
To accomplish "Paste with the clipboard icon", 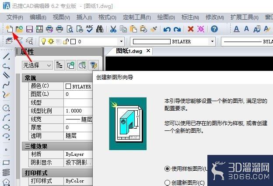I will click(133, 29).
